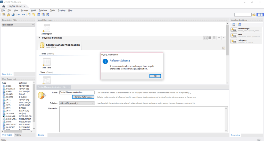Open the No Selection dropdown
This screenshot has width=264, height=141.
pyautogui.click(x=18, y=25)
